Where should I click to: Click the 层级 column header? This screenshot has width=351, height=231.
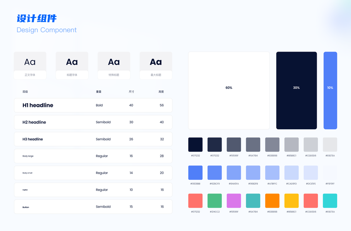[x=25, y=92]
